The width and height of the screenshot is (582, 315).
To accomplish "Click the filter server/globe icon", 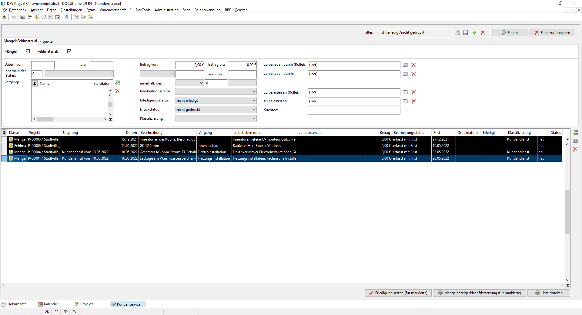I will pyautogui.click(x=457, y=33).
